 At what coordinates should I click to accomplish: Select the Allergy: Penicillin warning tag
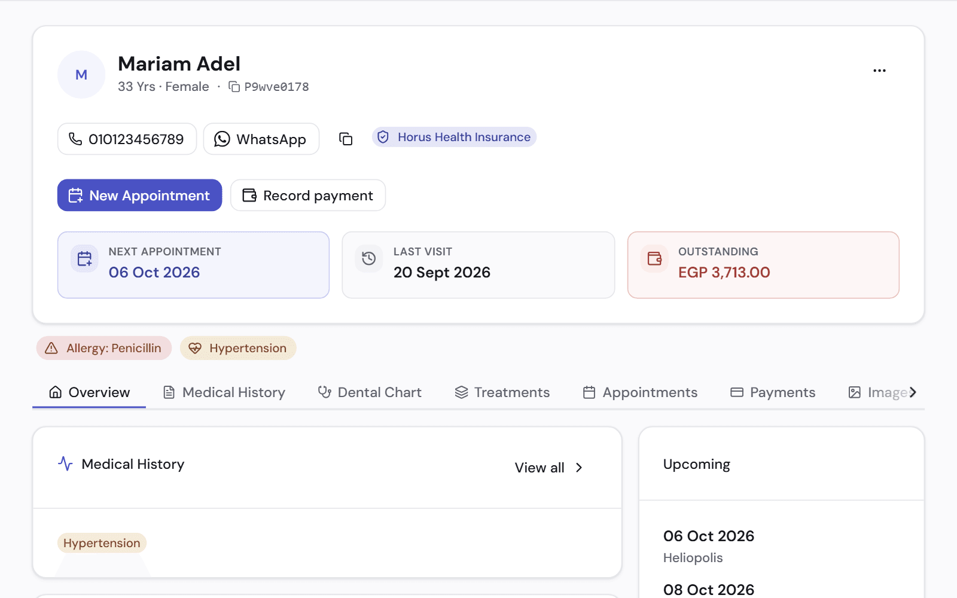click(104, 348)
